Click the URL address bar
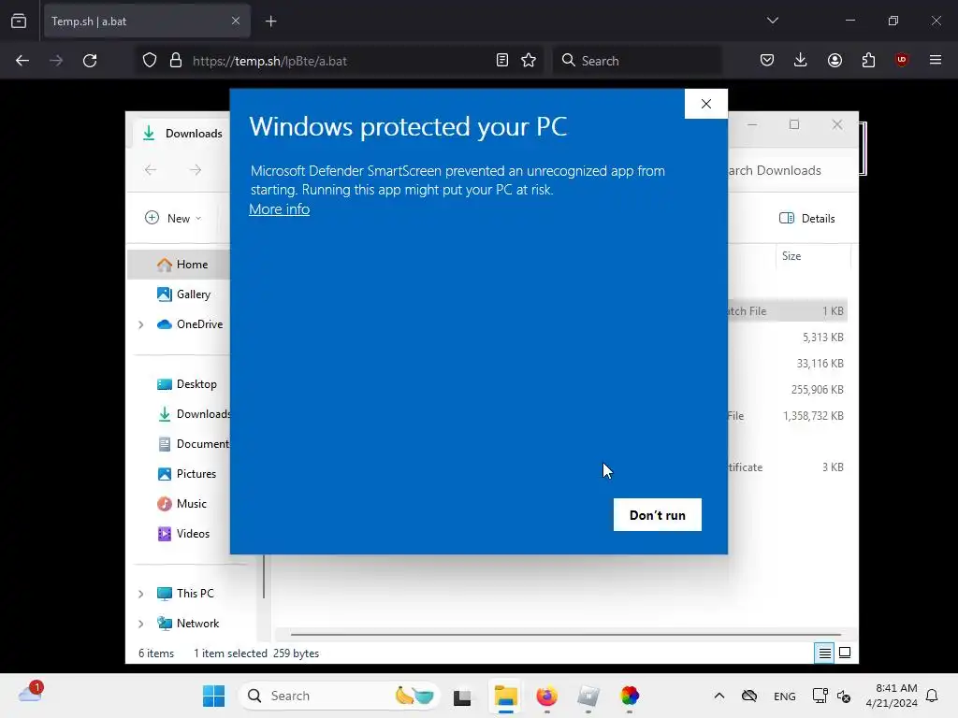 coord(338,61)
